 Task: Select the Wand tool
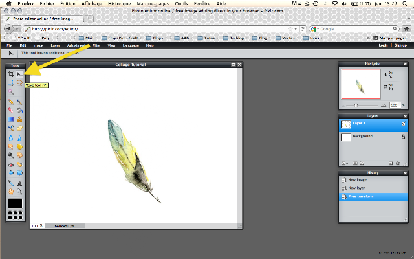pos(10,92)
